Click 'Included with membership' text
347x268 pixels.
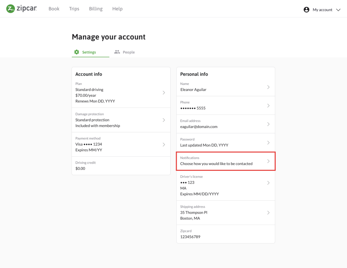(x=98, y=126)
